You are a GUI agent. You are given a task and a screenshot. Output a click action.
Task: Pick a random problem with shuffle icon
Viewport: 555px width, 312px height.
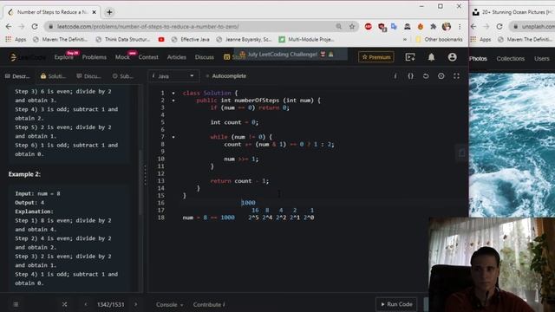(x=64, y=304)
